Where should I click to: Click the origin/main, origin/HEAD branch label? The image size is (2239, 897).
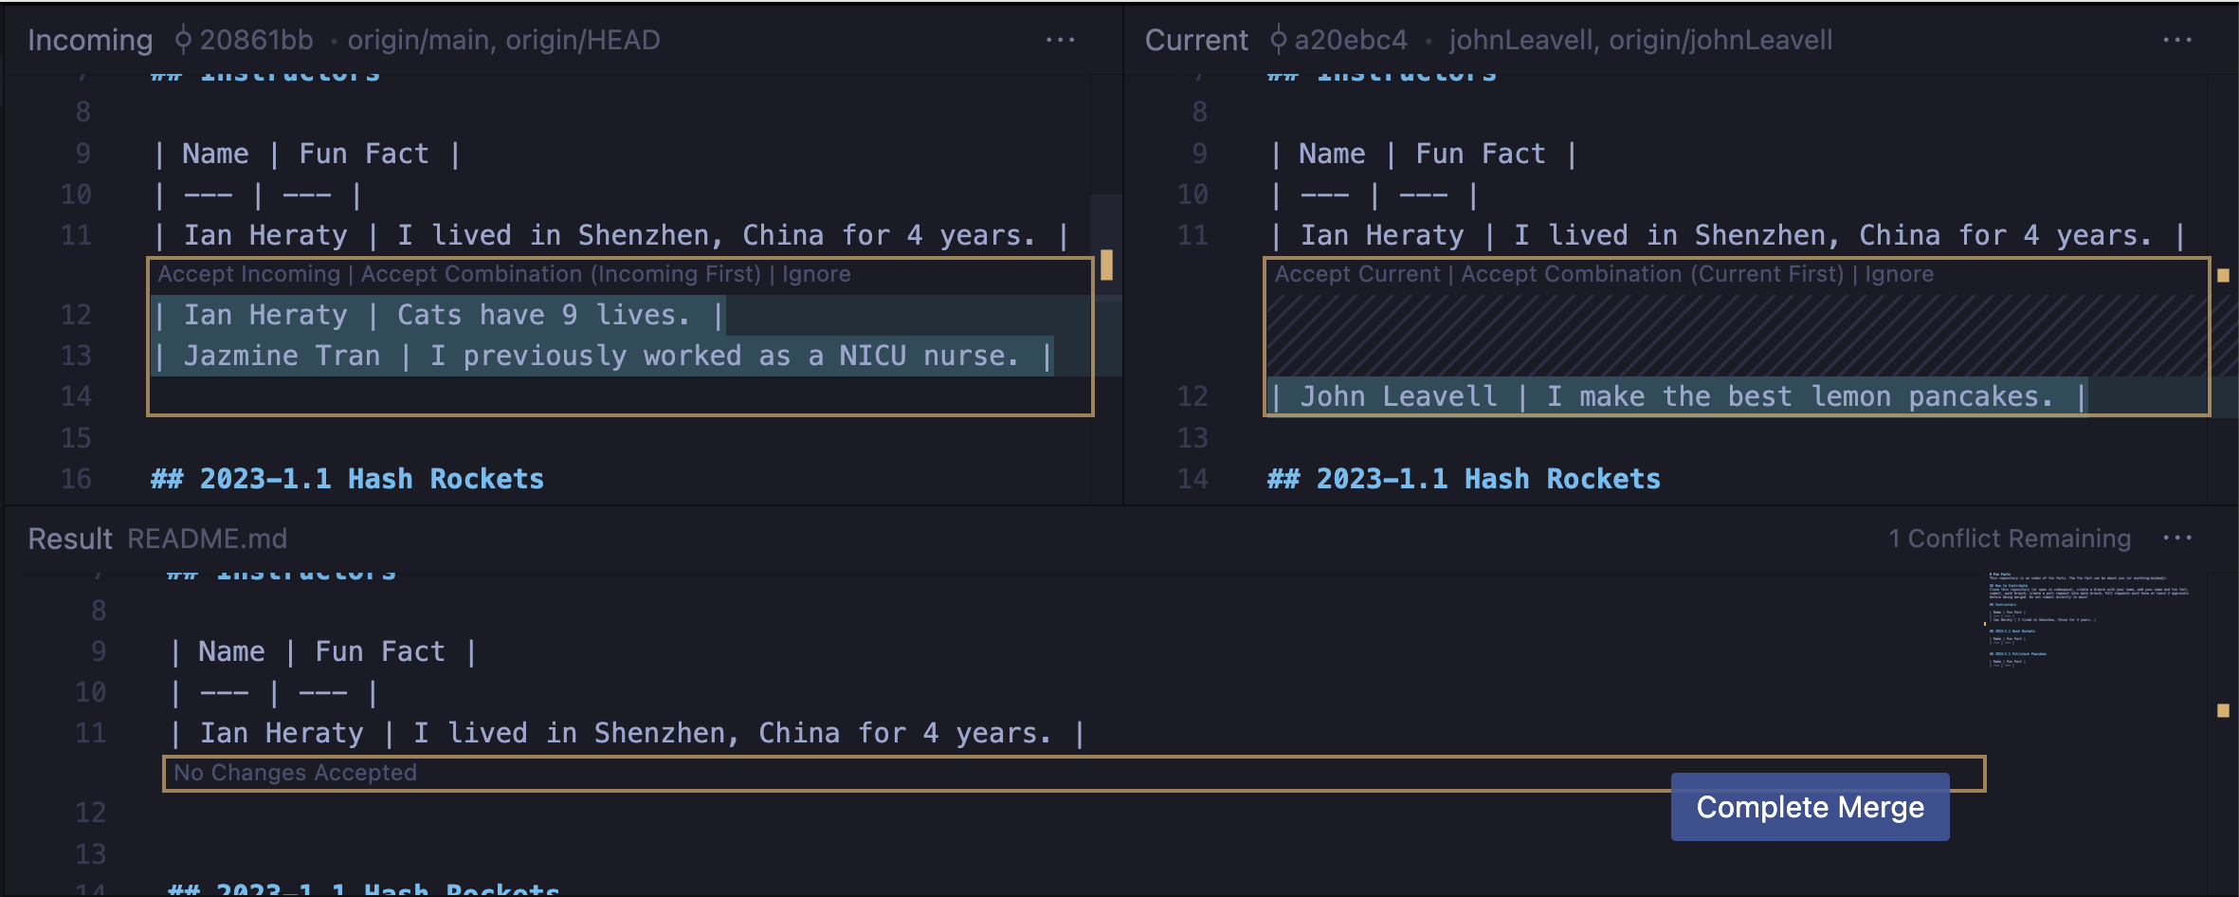503,40
